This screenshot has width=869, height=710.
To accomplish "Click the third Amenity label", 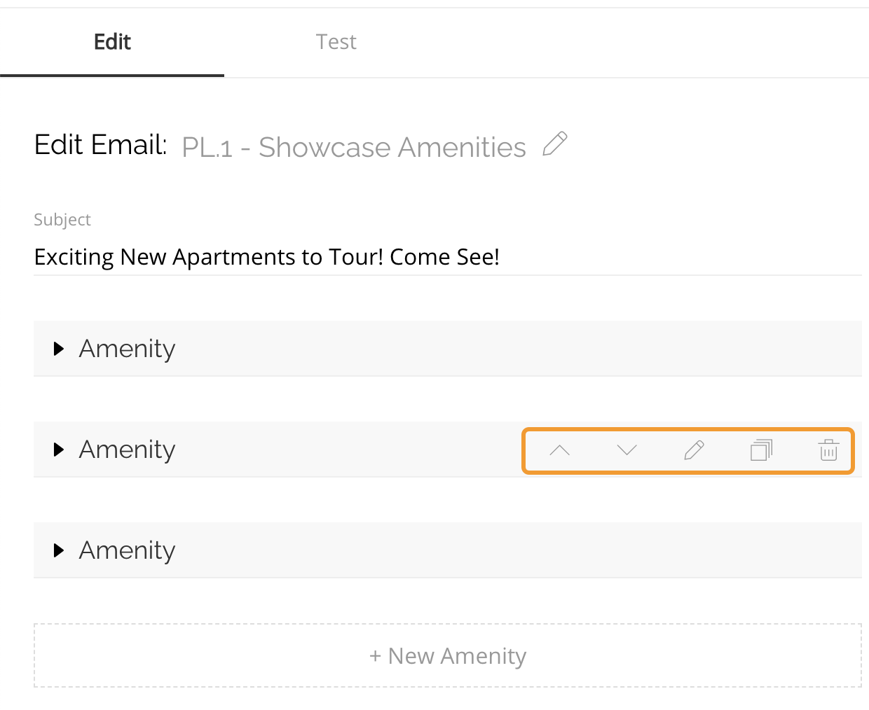I will [x=127, y=550].
